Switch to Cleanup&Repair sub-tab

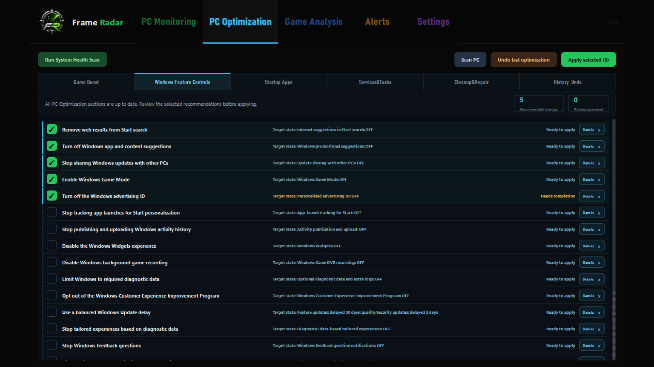pos(471,82)
